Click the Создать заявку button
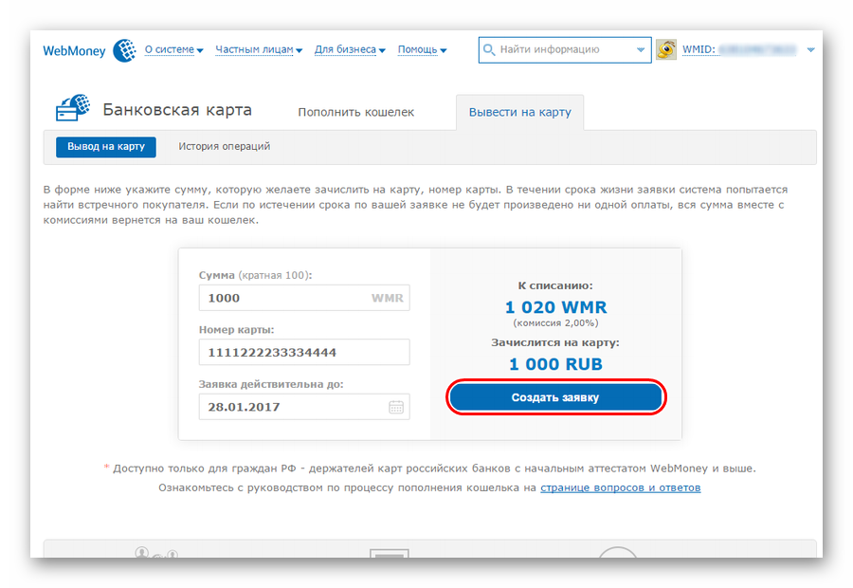Image resolution: width=853 pixels, height=588 pixels. click(555, 397)
